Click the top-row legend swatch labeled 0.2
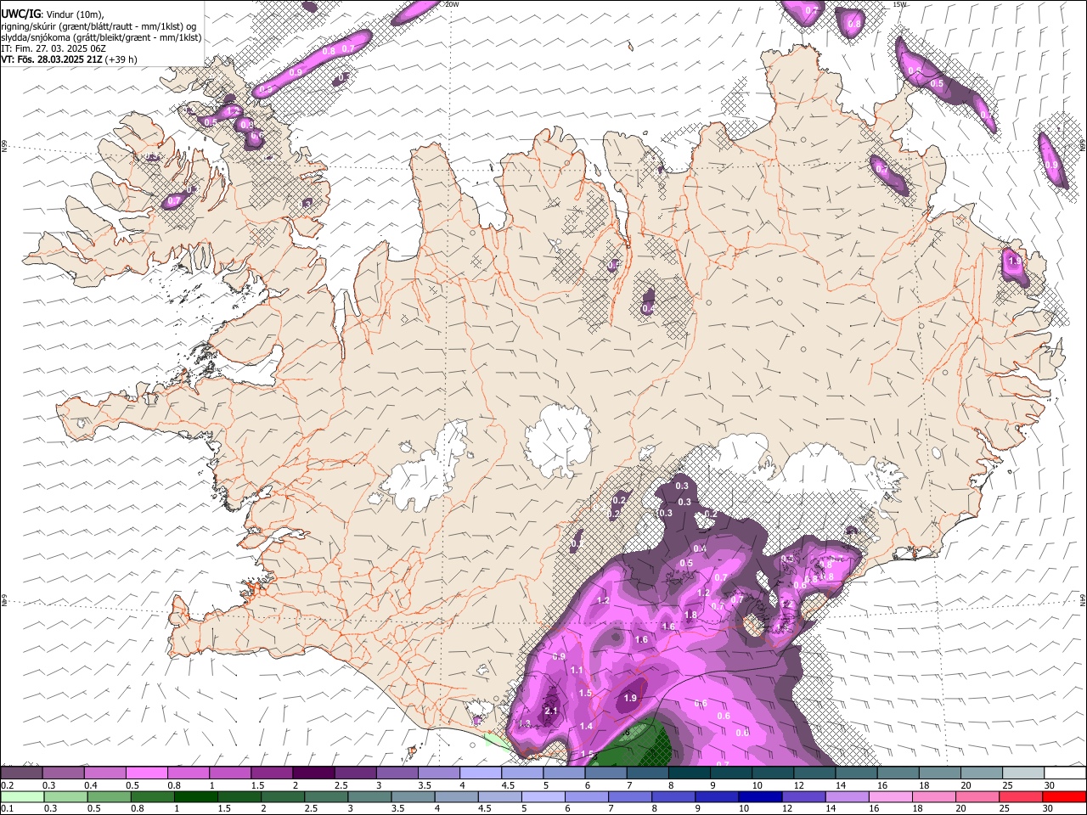The image size is (1087, 815). click(x=21, y=773)
